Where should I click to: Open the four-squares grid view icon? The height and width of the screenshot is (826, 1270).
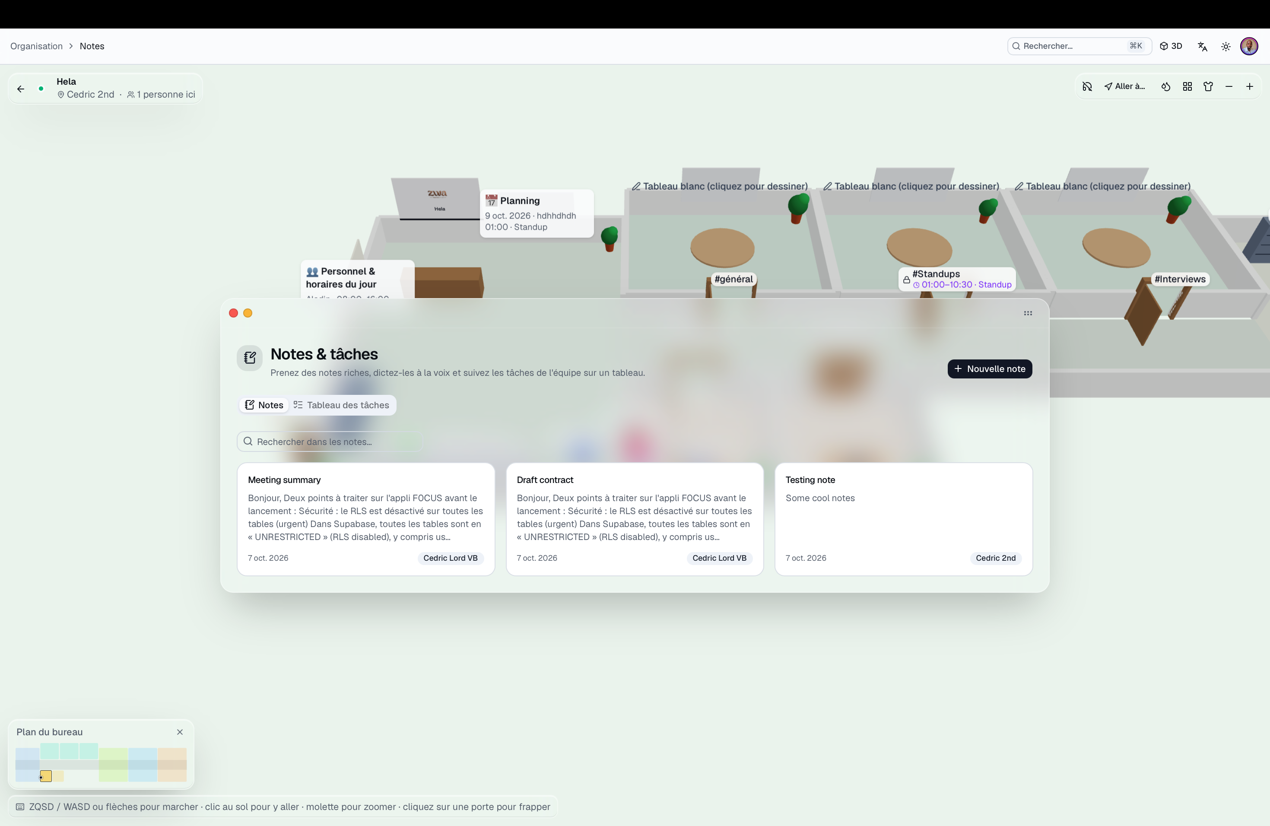pyautogui.click(x=1187, y=86)
